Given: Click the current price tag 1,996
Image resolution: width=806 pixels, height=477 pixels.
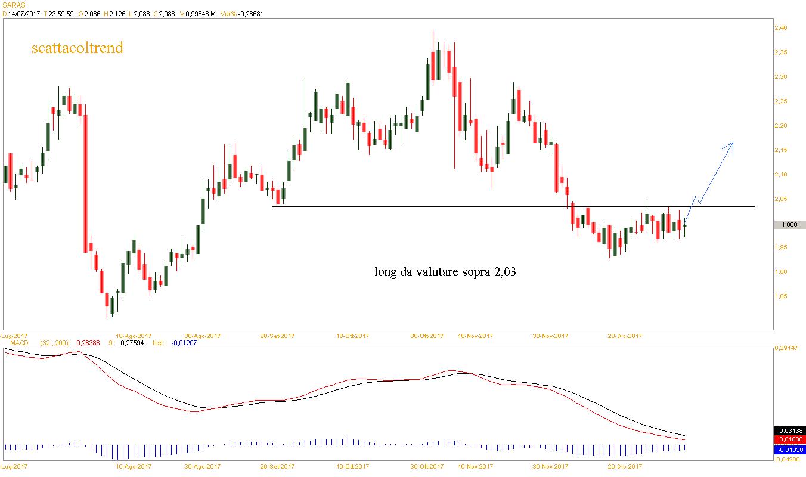Looking at the screenshot, I should [789, 225].
